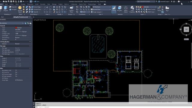Open the Mesh ribbon tab

(x=17, y=4)
